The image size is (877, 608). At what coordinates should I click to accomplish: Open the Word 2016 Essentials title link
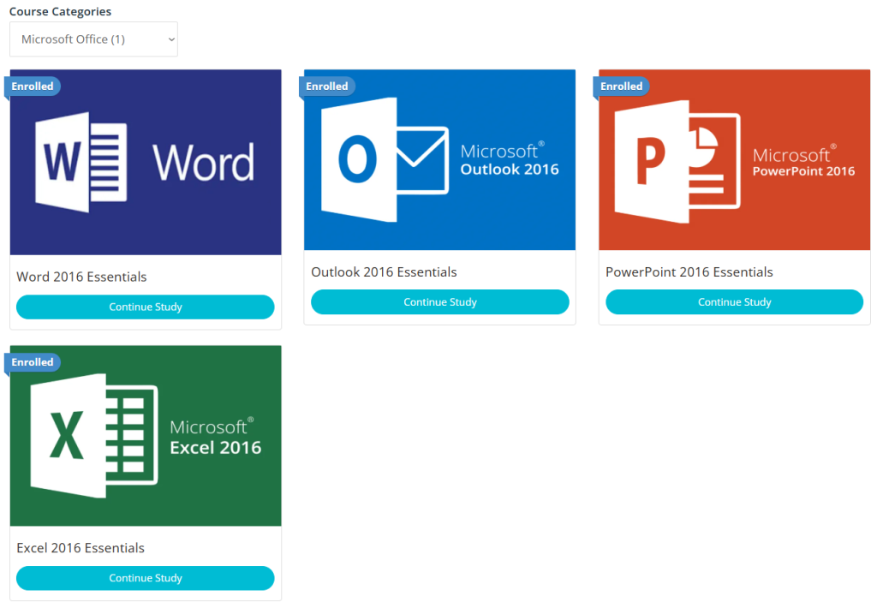coord(81,277)
